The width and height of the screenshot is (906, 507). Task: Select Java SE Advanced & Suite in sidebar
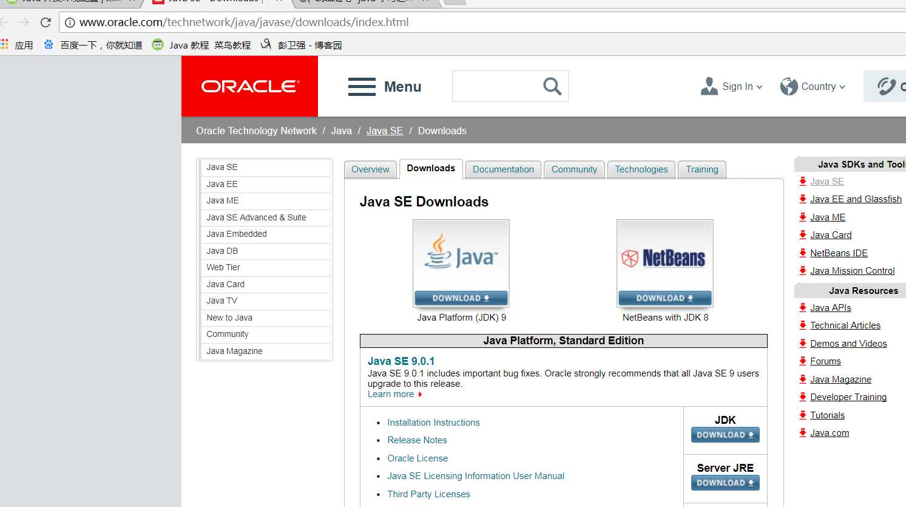[266, 217]
